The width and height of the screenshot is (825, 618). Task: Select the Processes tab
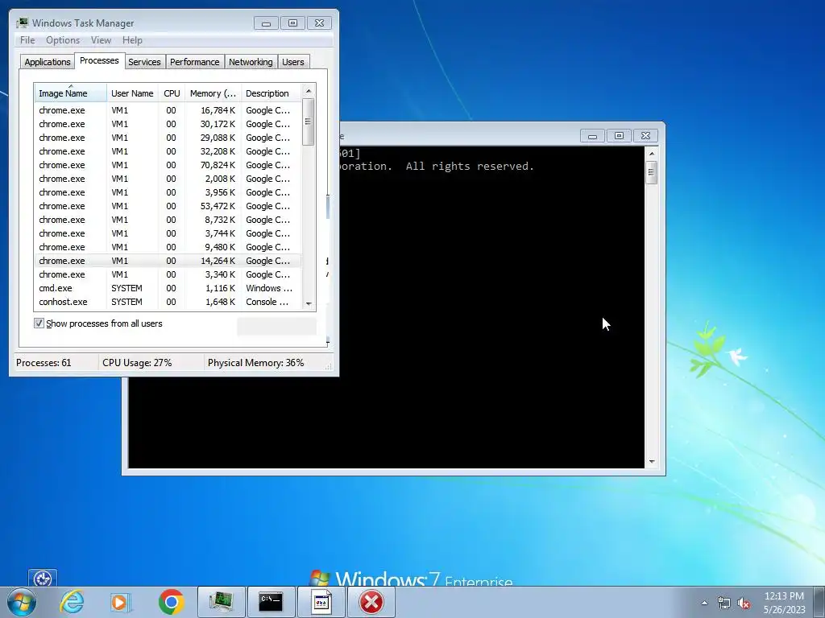point(99,61)
